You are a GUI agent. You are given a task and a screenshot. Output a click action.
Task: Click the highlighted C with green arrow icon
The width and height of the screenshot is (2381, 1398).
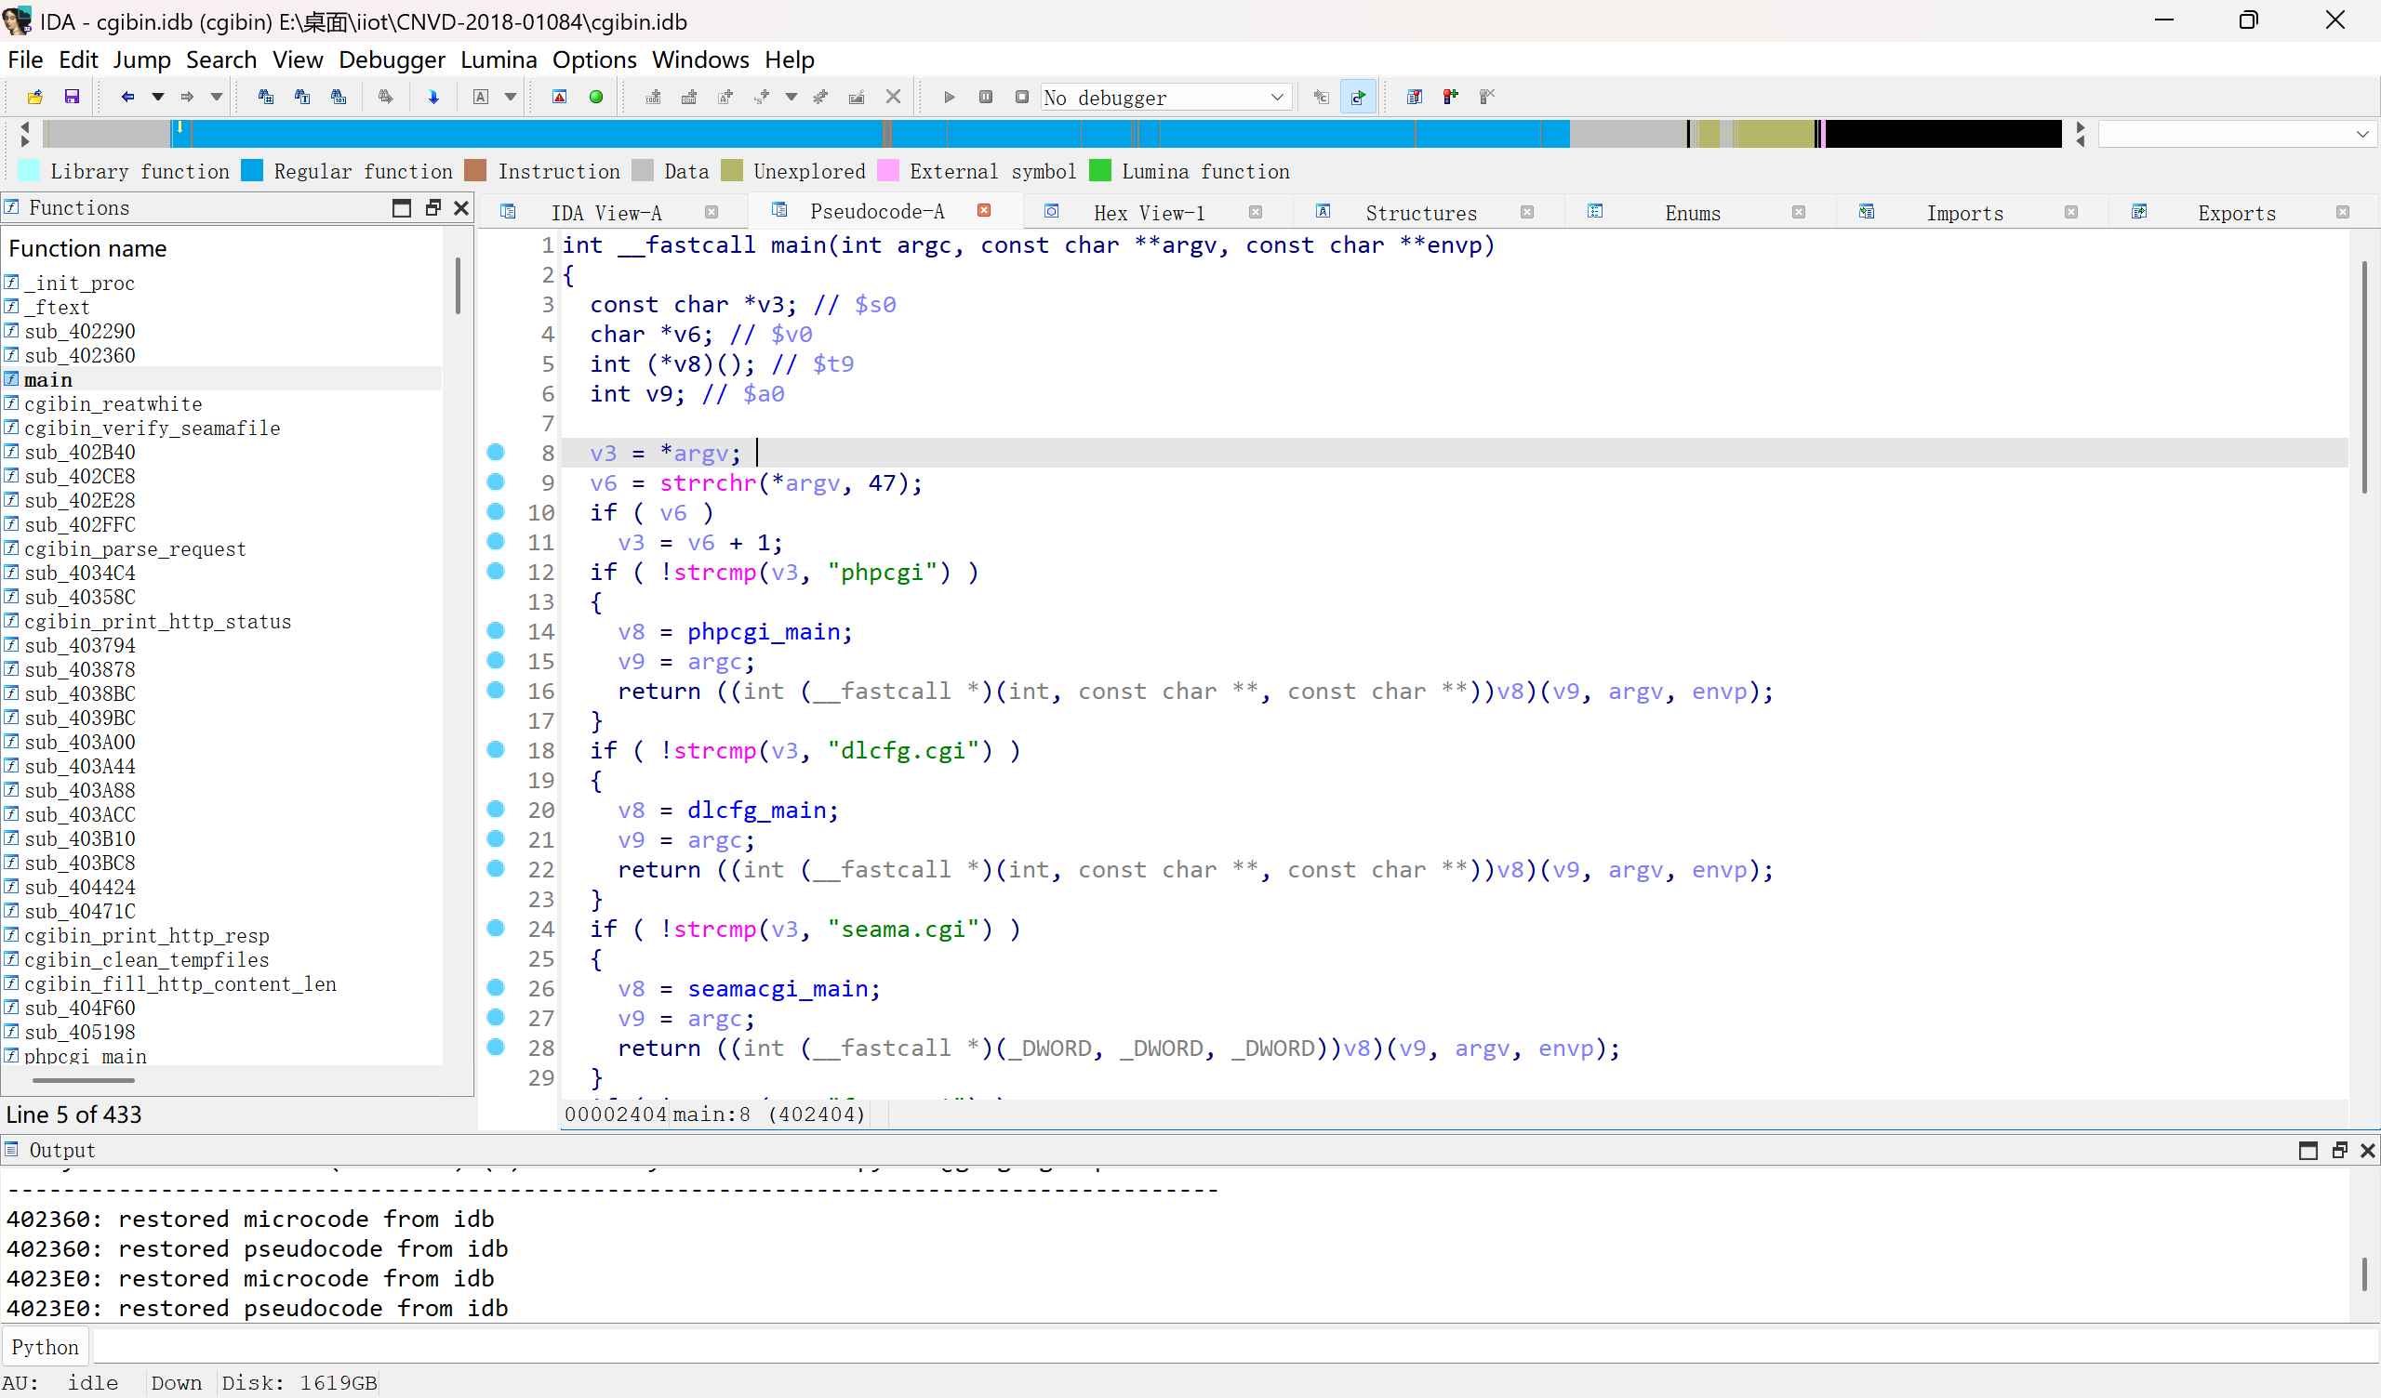point(1358,97)
